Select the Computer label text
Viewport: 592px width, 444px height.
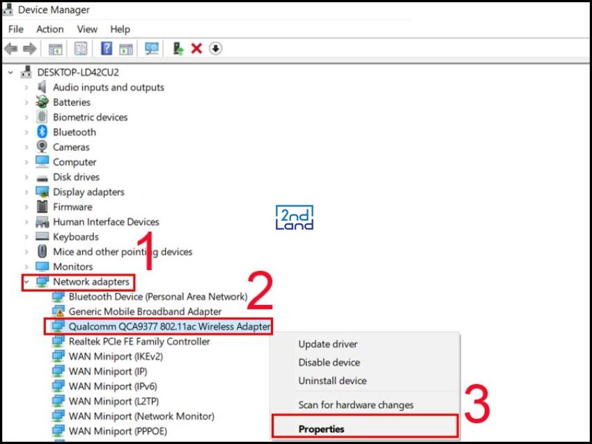[x=75, y=162]
